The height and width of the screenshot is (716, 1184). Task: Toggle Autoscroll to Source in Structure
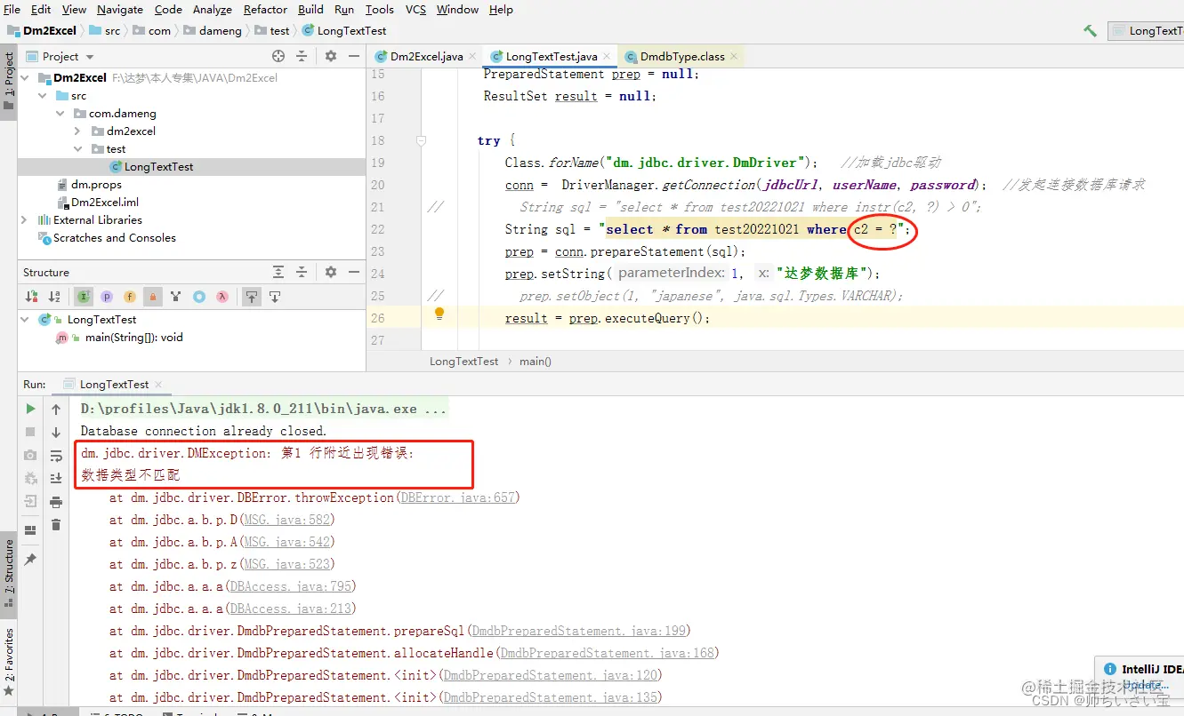click(252, 297)
